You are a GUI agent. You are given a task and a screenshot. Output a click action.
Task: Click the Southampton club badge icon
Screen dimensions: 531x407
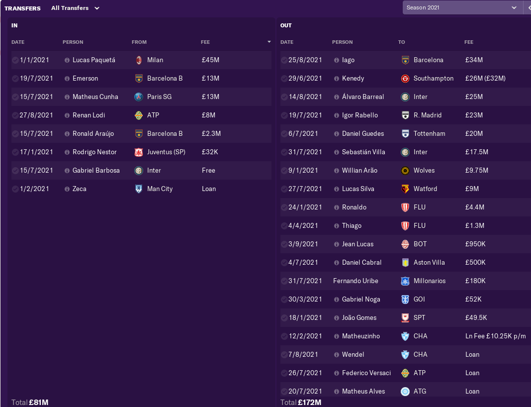coord(405,79)
